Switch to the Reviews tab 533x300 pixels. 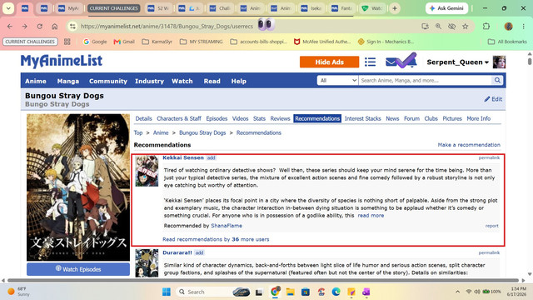pyautogui.click(x=280, y=118)
